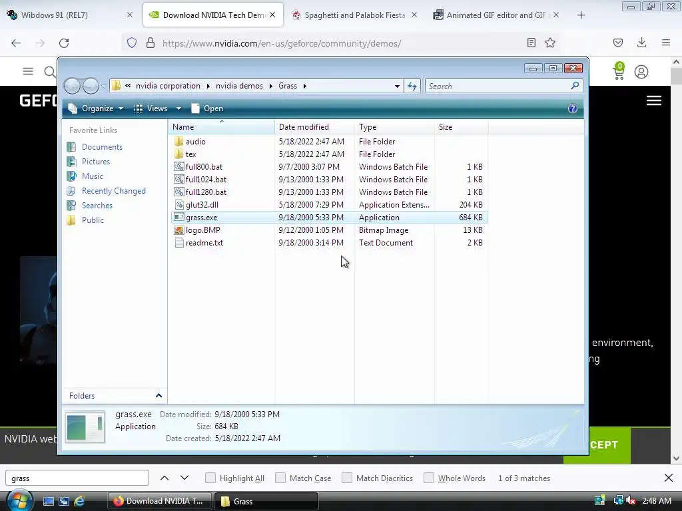
Task: Open a new Firefox tab
Action: tap(581, 15)
